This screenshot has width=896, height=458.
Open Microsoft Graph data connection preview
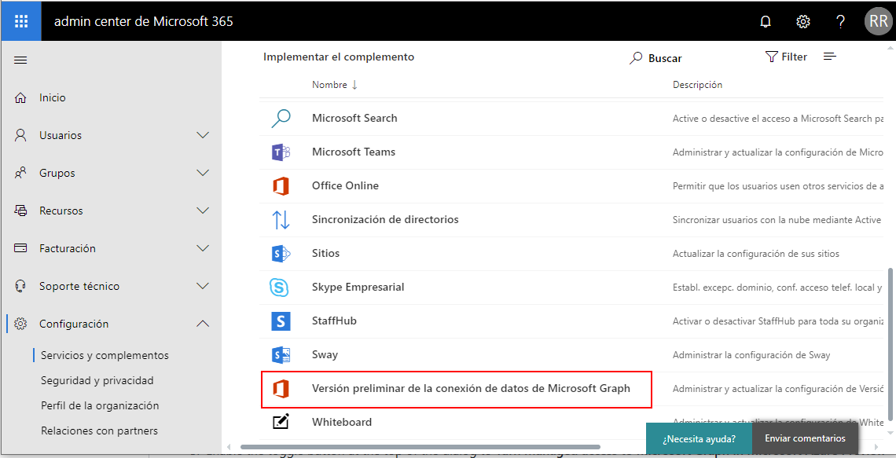(471, 388)
